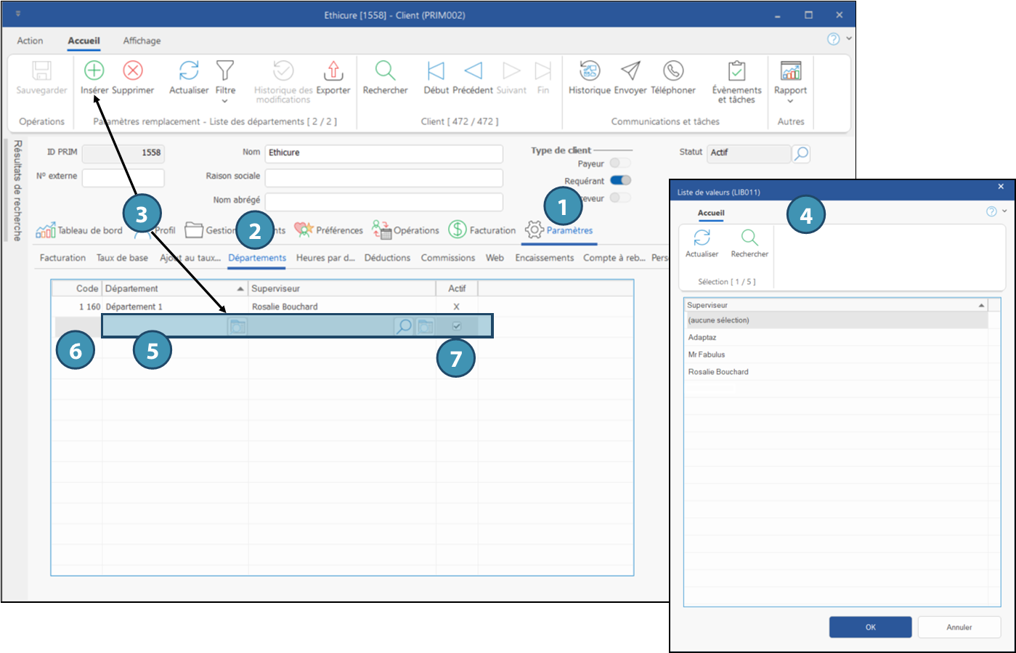The width and height of the screenshot is (1016, 653).
Task: Select Rosalie Bouchard in supervisor list
Action: 718,372
